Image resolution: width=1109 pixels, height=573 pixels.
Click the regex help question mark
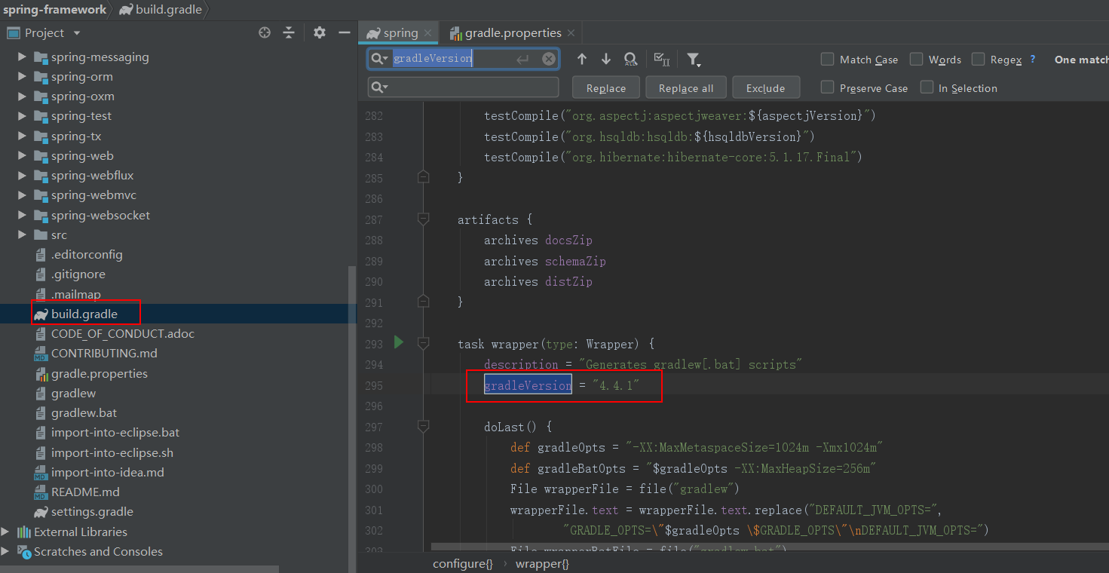tap(1033, 60)
